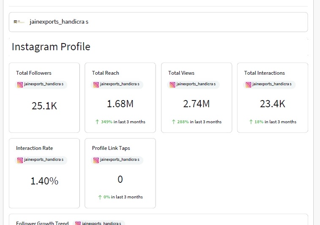The height and width of the screenshot is (225, 320).
Task: Click the green up arrow next to 349%
Action: [97, 122]
